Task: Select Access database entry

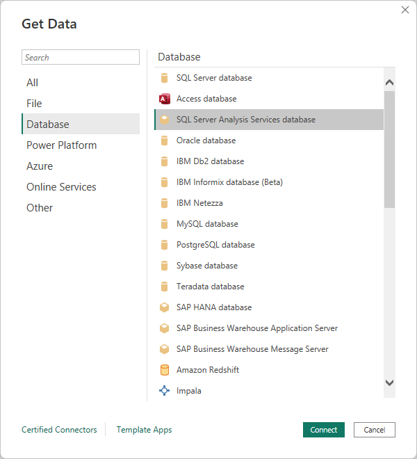Action: (x=269, y=99)
